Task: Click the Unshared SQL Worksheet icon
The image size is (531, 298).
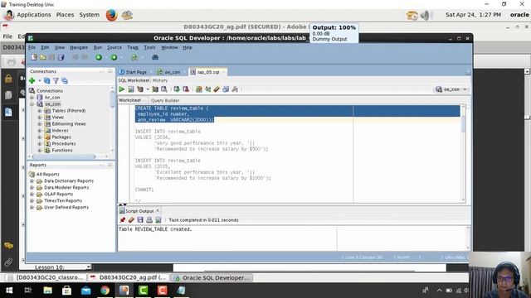Action: pyautogui.click(x=199, y=89)
